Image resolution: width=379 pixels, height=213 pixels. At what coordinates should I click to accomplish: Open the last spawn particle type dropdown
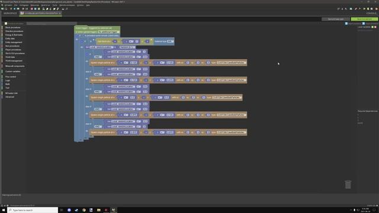coord(232,132)
